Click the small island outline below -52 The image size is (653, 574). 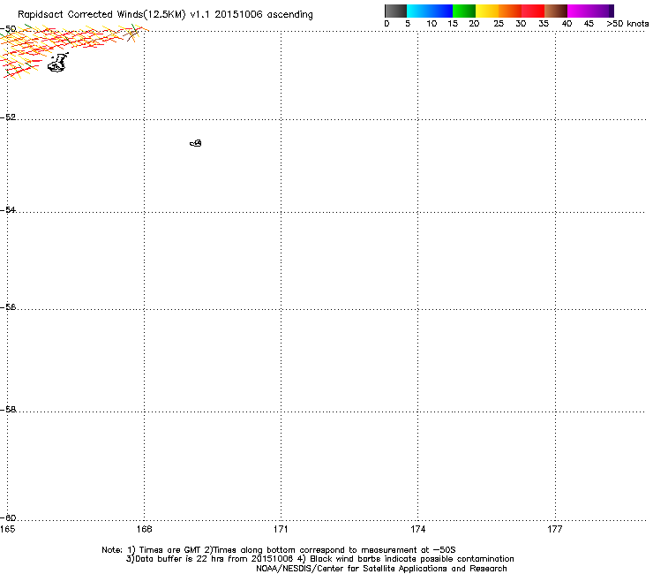coord(196,143)
